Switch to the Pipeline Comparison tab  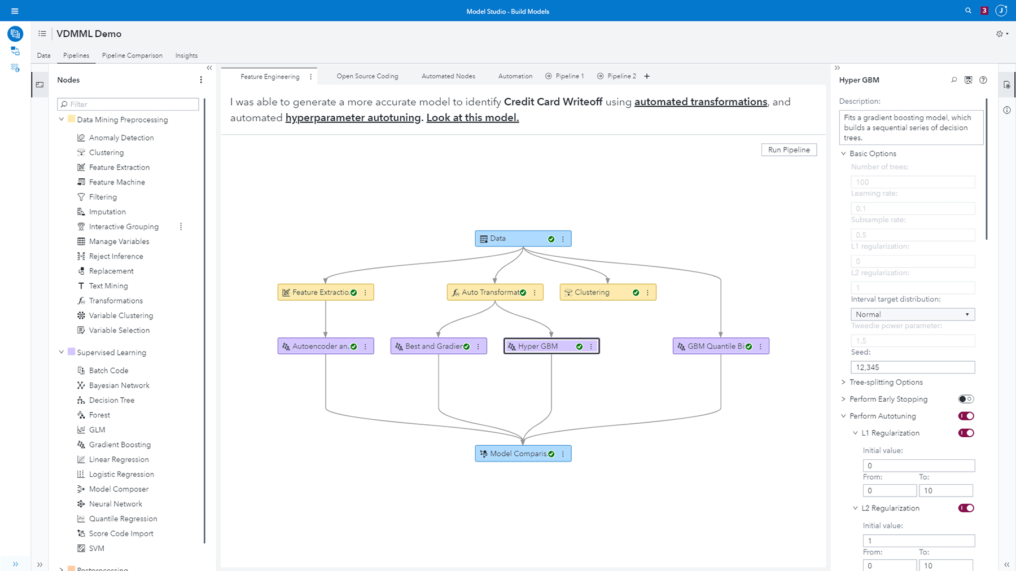point(132,55)
